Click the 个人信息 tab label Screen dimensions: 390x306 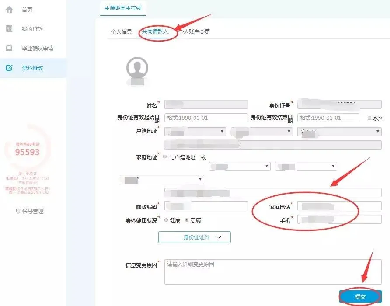[x=121, y=31]
